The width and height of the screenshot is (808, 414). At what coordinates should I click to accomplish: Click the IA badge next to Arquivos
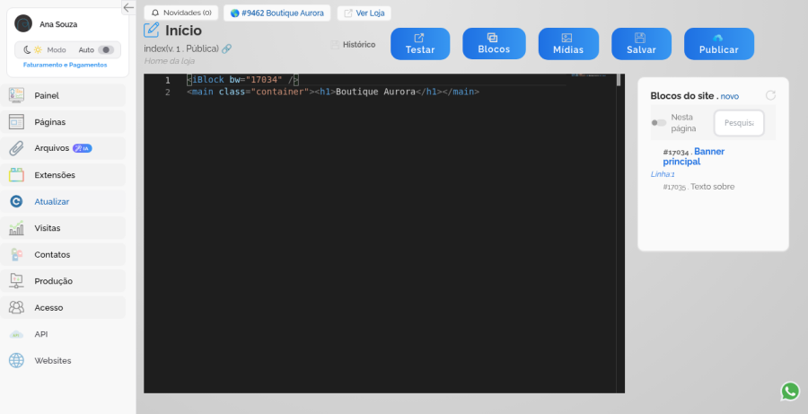pyautogui.click(x=82, y=148)
